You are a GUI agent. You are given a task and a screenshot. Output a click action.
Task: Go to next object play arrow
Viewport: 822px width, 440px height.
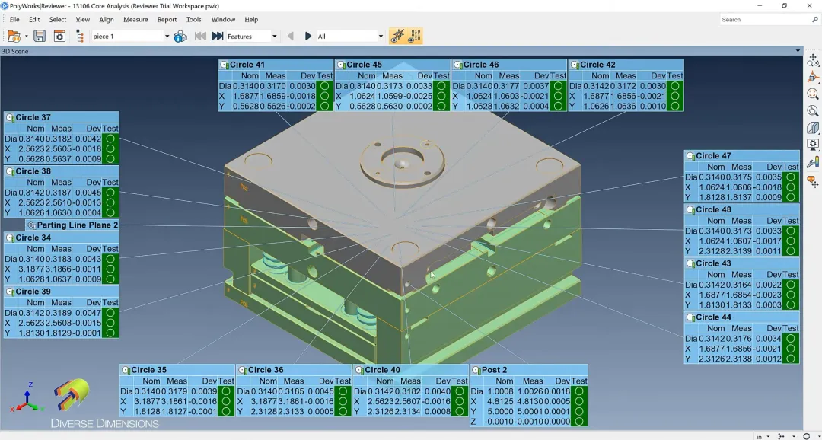308,37
